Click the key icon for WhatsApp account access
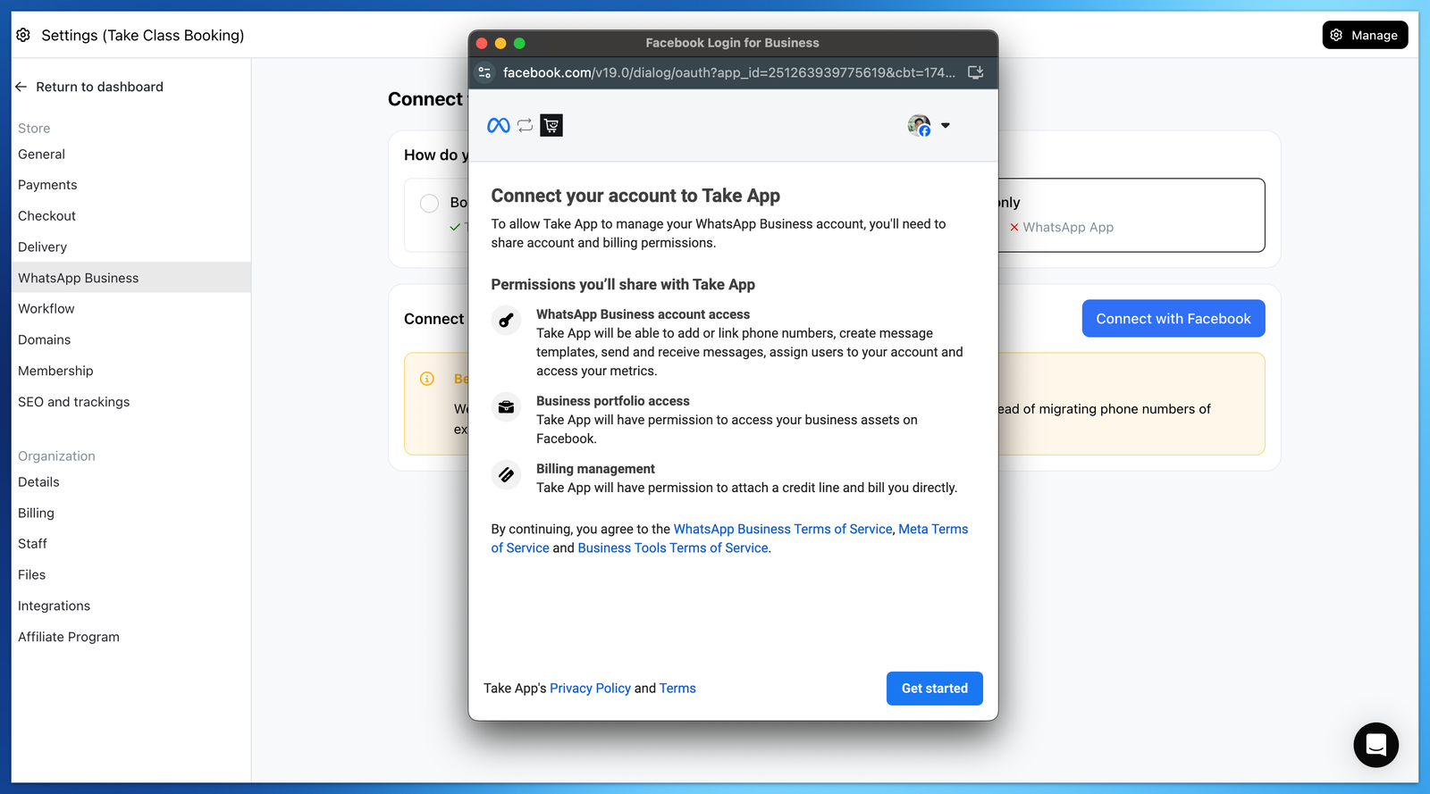The image size is (1430, 794). 506,320
